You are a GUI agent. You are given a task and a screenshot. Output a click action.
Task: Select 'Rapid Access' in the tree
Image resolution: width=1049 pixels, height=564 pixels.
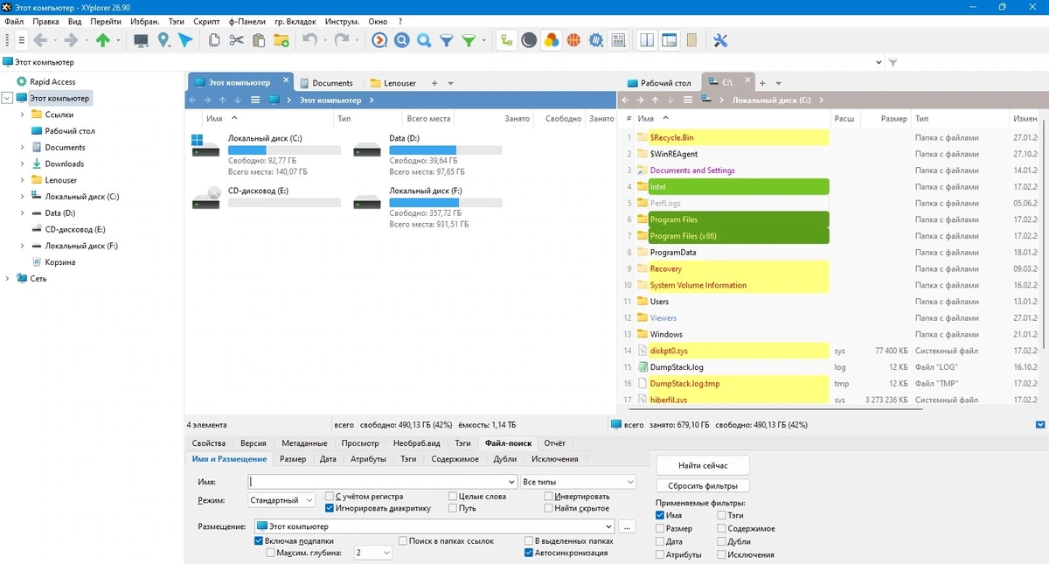[52, 82]
